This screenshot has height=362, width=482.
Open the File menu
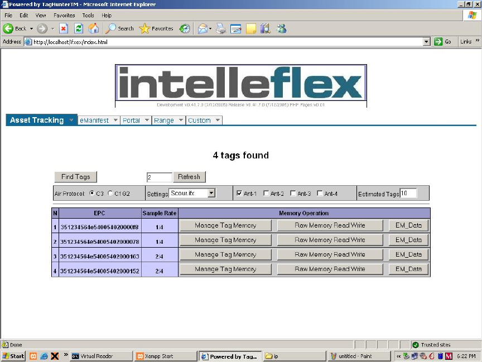[x=8, y=16]
